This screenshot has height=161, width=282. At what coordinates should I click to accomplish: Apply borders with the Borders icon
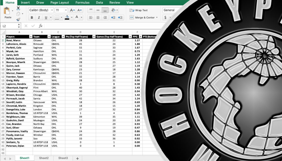coord(57,17)
